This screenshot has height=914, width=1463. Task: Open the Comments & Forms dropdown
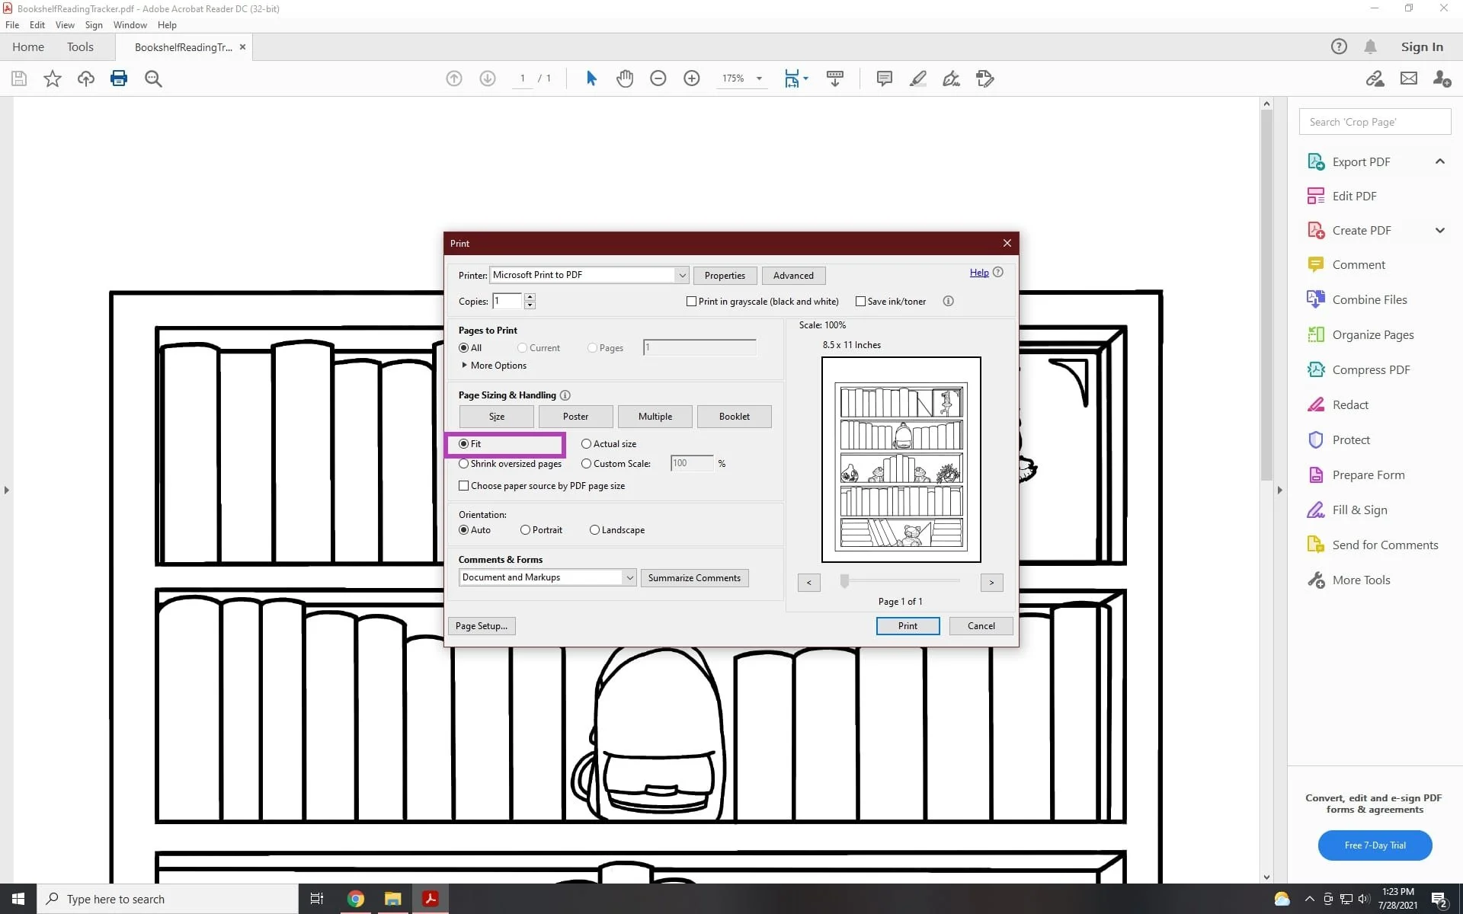coord(629,577)
